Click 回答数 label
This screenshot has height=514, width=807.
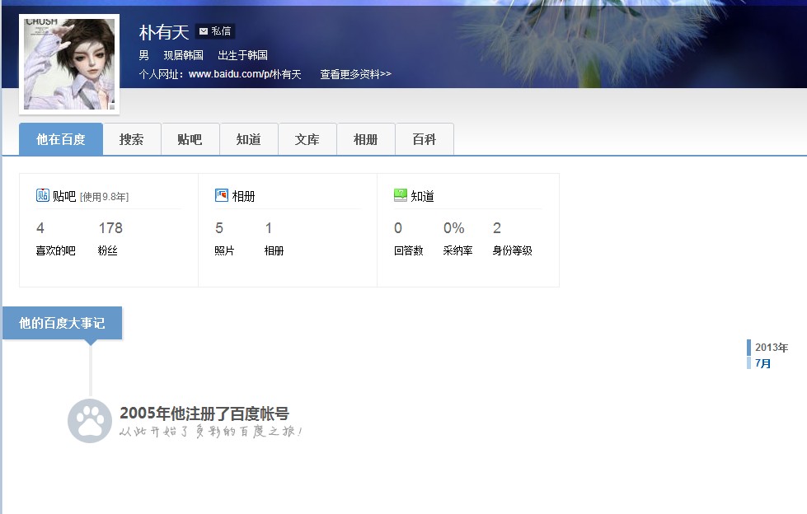click(x=409, y=250)
